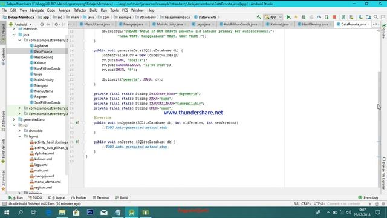This screenshot has height=218, width=387.
Task: Open SDK Manager download icon
Action: point(360,17)
